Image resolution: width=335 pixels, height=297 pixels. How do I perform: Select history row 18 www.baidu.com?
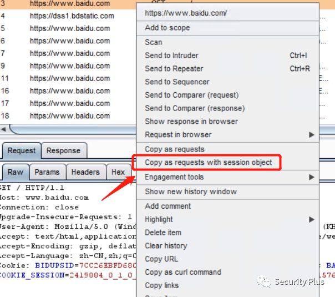pos(68,116)
